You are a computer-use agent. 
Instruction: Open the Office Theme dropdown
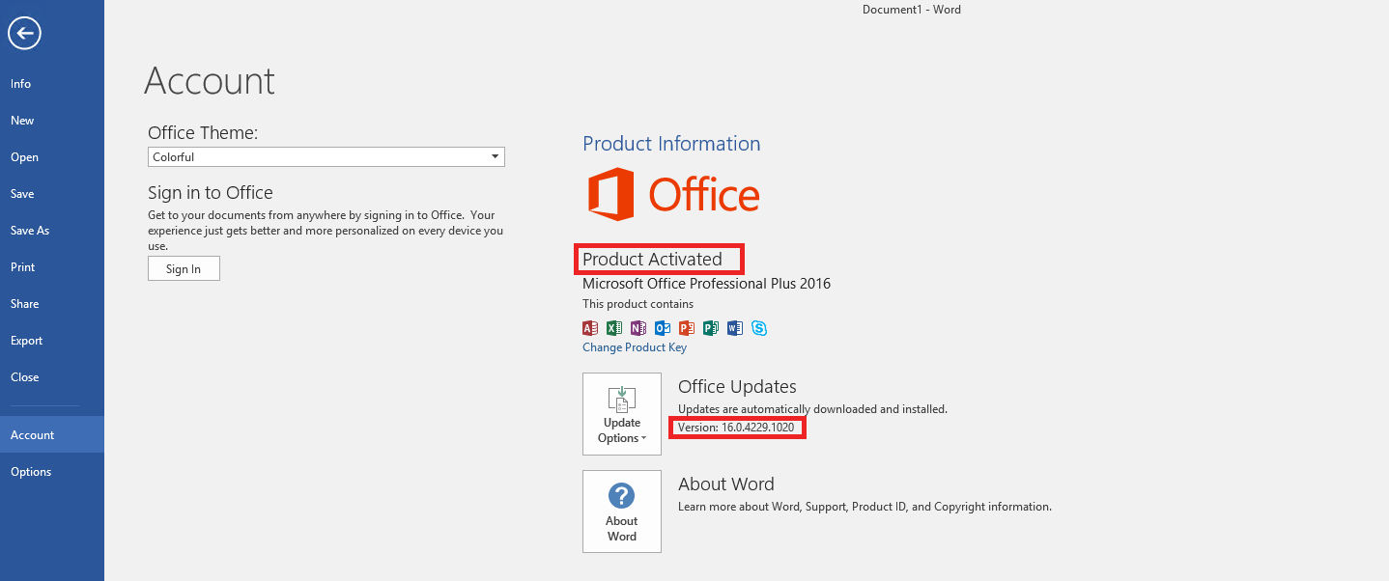pyautogui.click(x=326, y=156)
